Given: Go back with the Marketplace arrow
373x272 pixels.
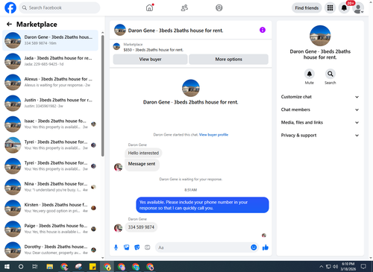Looking at the screenshot, I should (9, 24).
